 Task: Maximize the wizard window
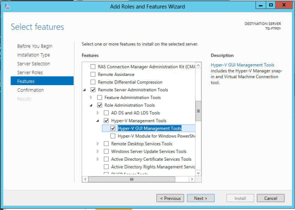[271, 5]
